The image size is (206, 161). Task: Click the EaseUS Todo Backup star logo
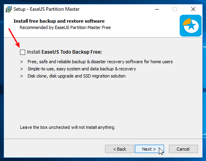(x=190, y=25)
